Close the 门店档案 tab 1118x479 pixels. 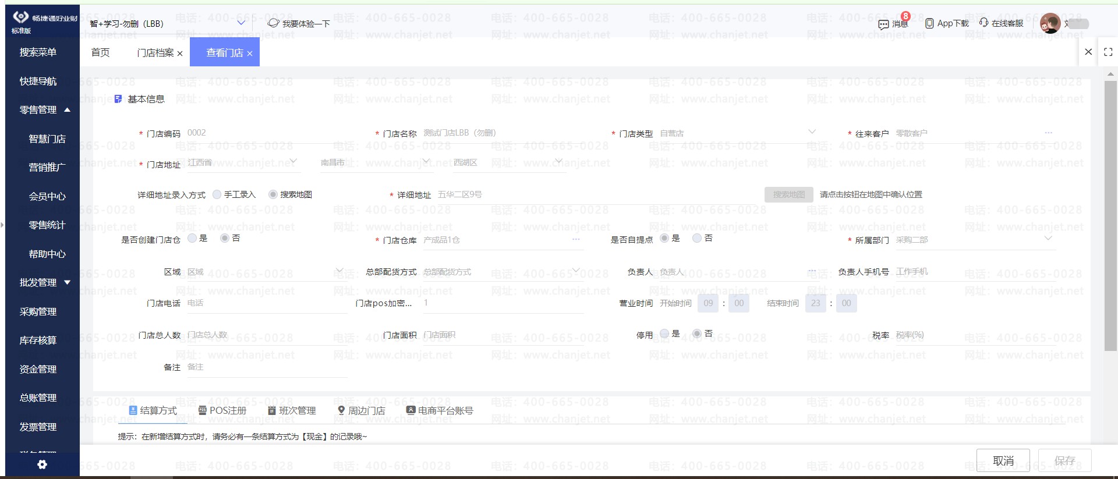[x=180, y=54]
